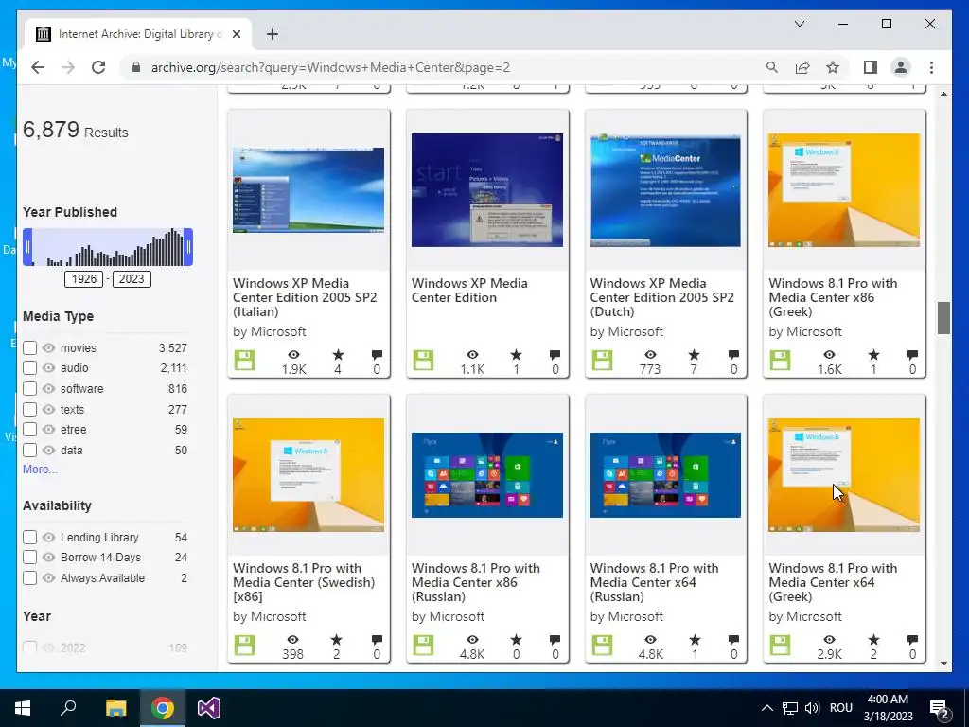Click the page vertical scrollbar thumb
The image size is (969, 727).
(x=943, y=318)
